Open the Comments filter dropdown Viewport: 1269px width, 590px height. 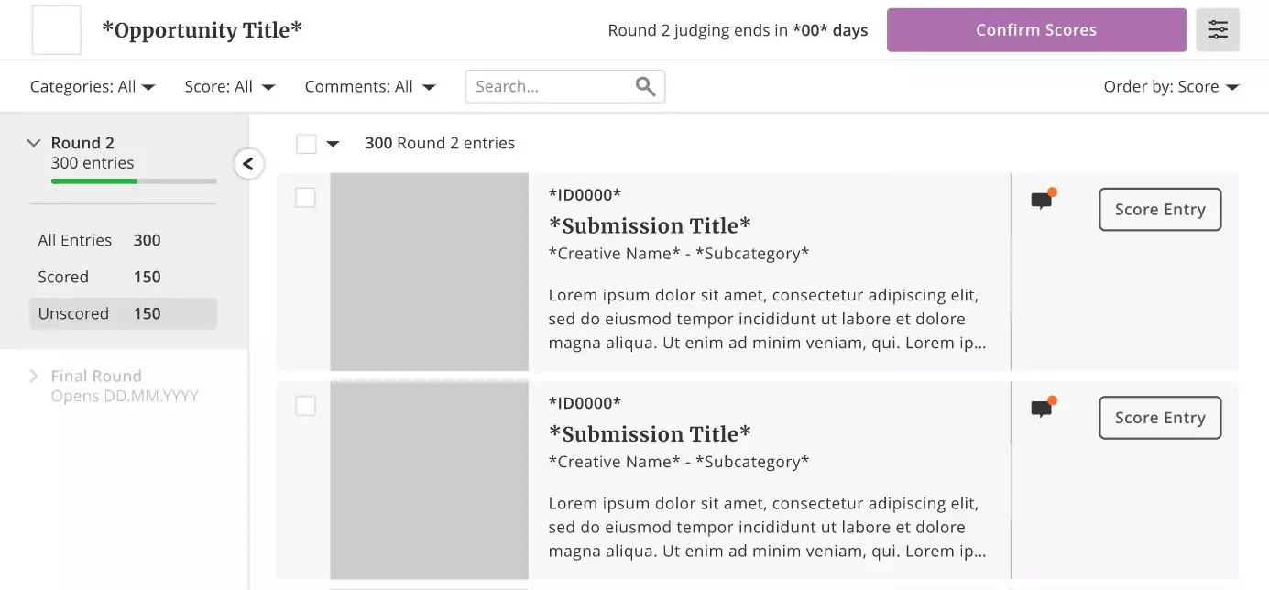[370, 87]
